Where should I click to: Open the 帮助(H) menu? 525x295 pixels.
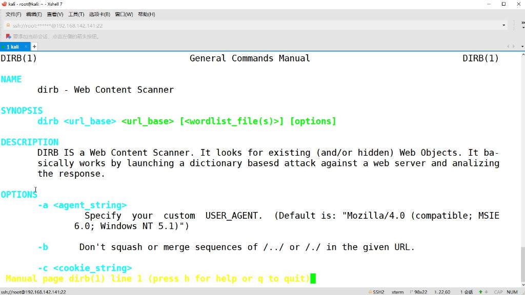(146, 14)
